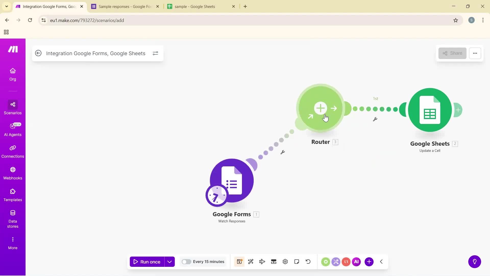Expand the Run once dropdown arrow
Viewport: 490px width, 276px height.
point(169,261)
